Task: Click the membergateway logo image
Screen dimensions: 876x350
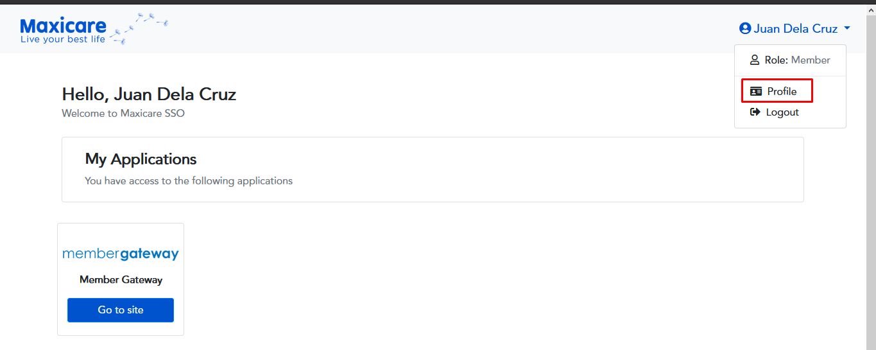Action: (x=121, y=254)
